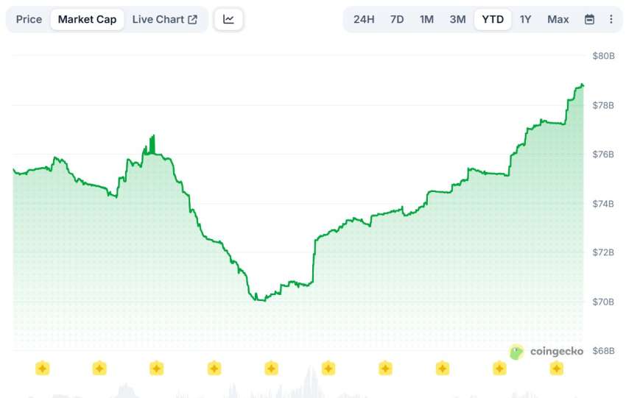
Task: Open the three-dot more options menu
Action: (x=611, y=19)
